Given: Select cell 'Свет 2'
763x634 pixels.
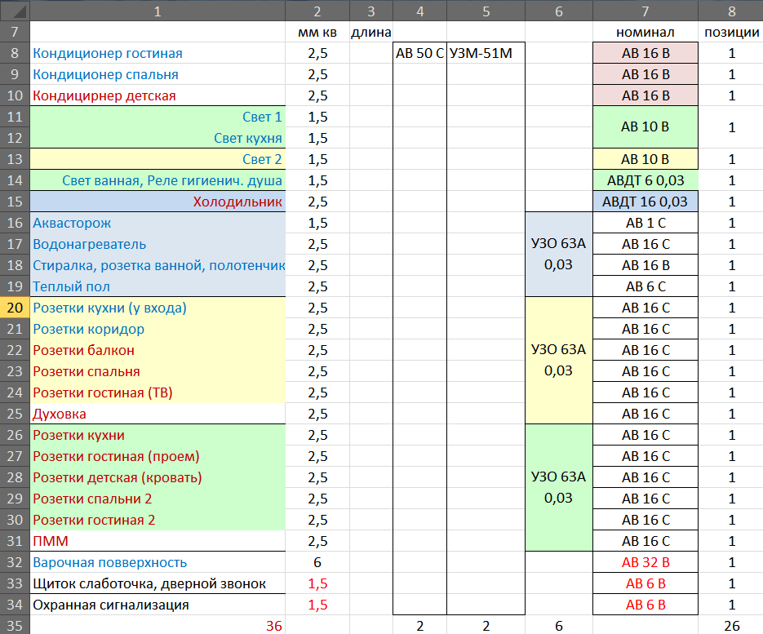Looking at the screenshot, I should pyautogui.click(x=157, y=159).
